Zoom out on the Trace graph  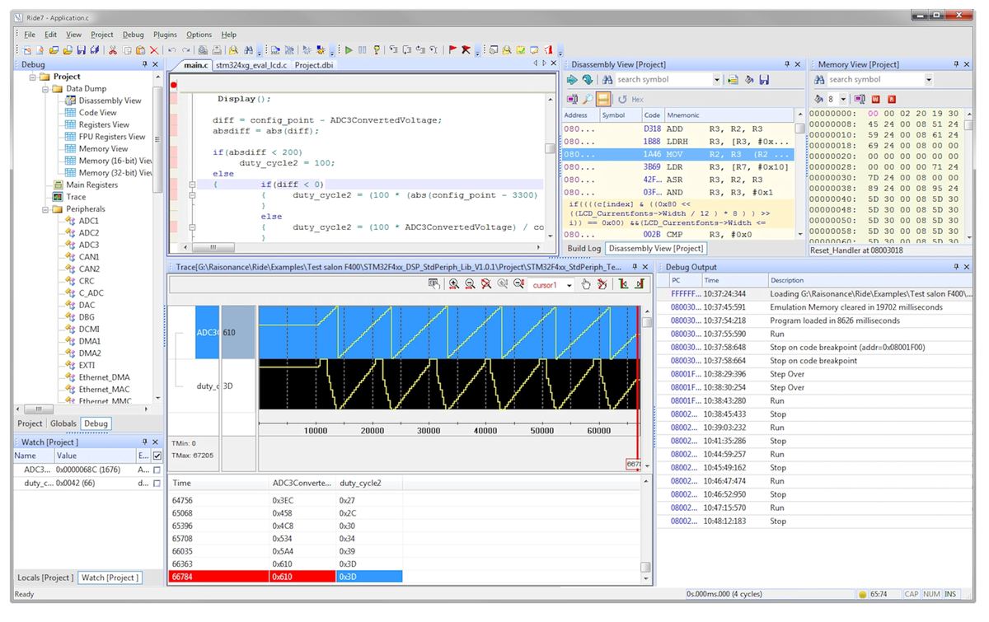(x=470, y=284)
